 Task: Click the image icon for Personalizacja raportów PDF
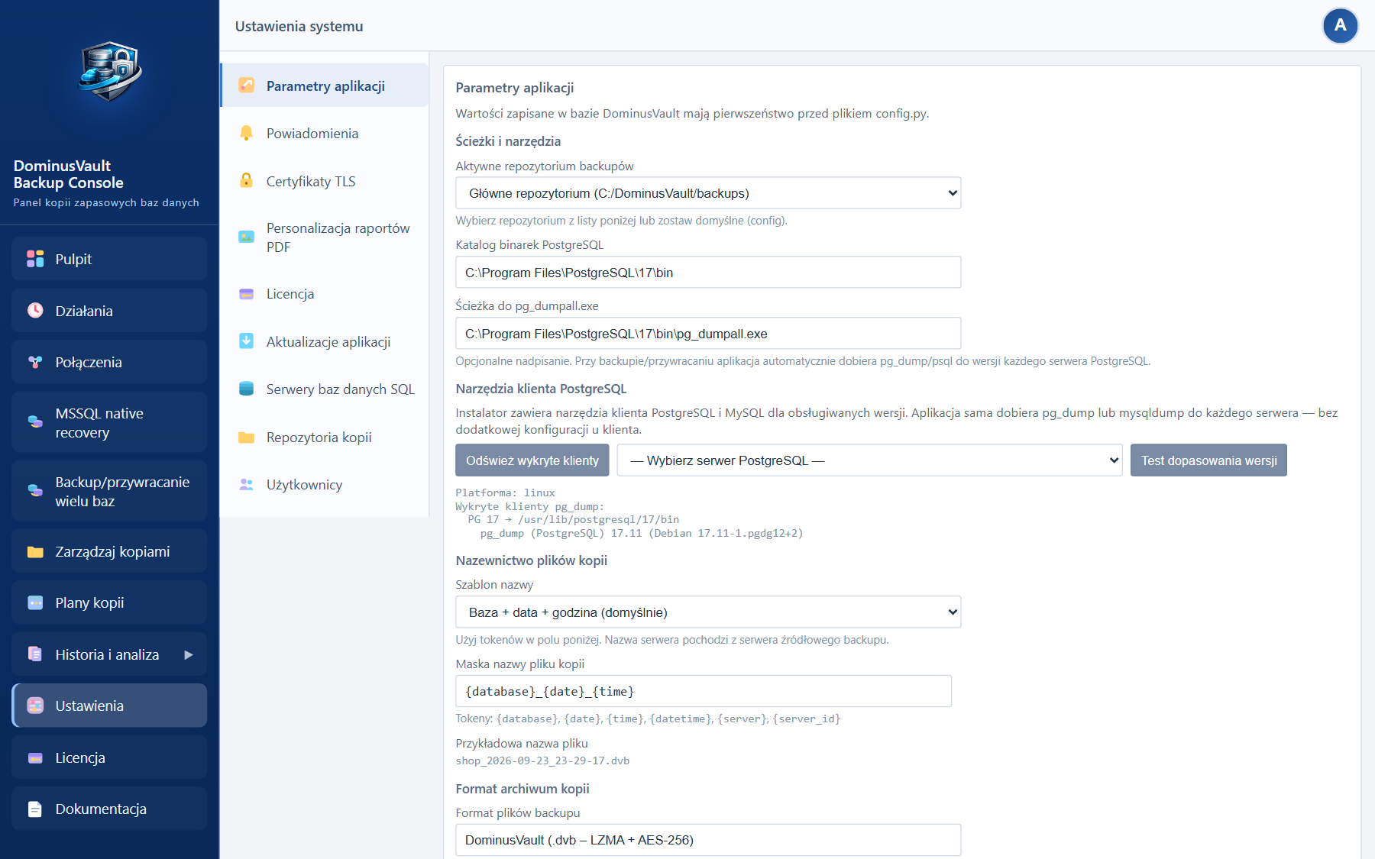click(246, 237)
